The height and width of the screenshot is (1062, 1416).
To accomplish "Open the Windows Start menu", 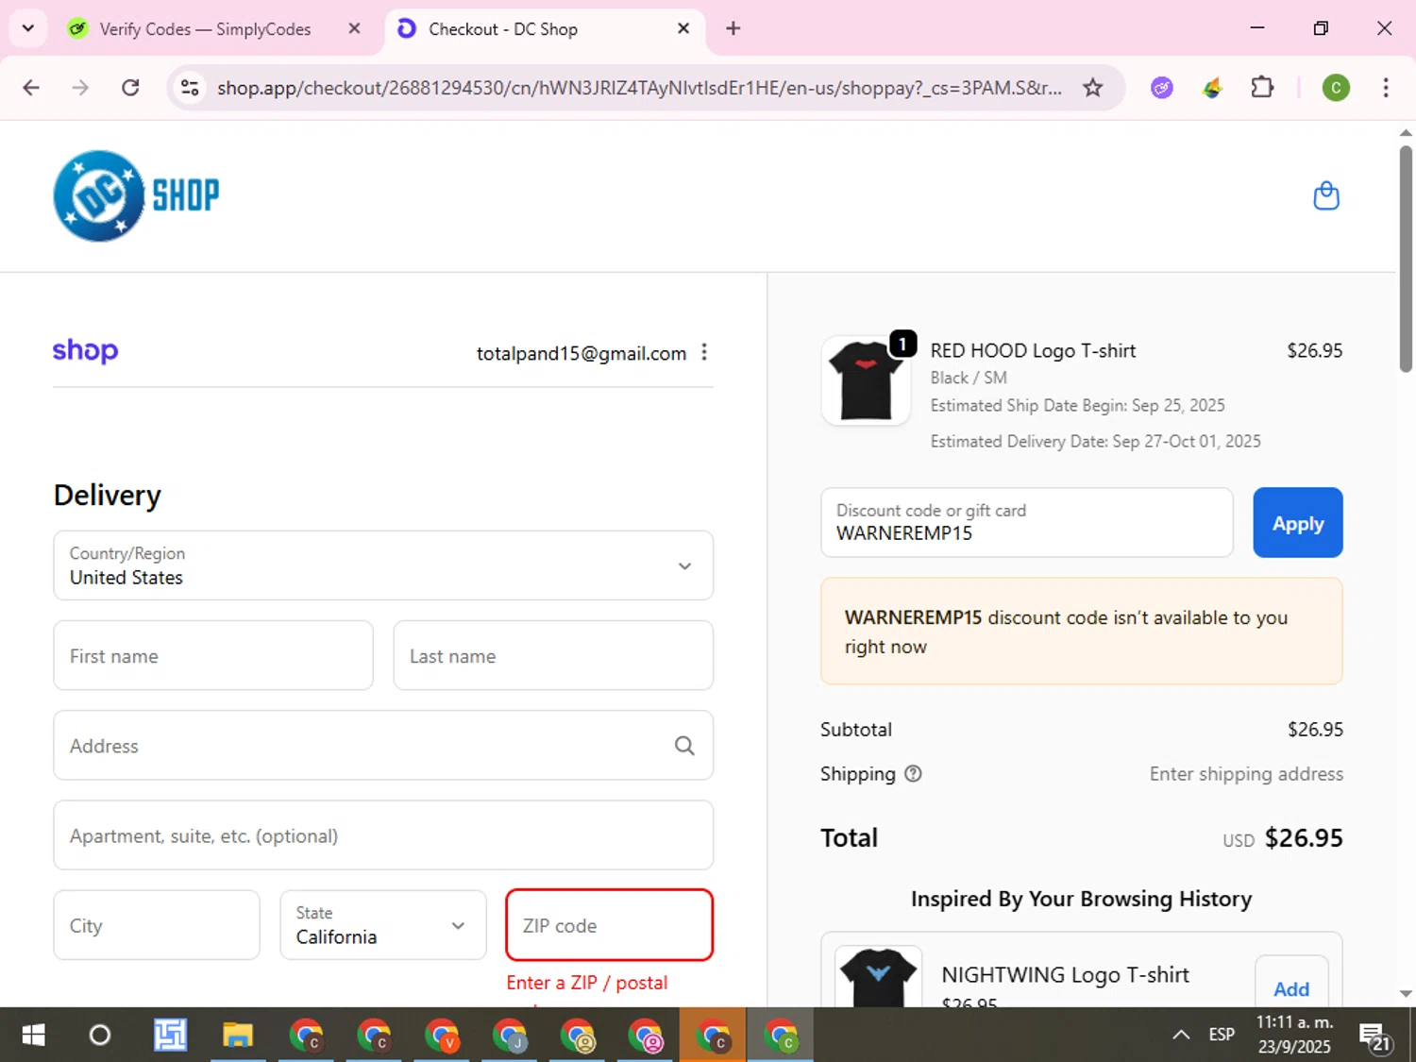I will pos(33,1036).
